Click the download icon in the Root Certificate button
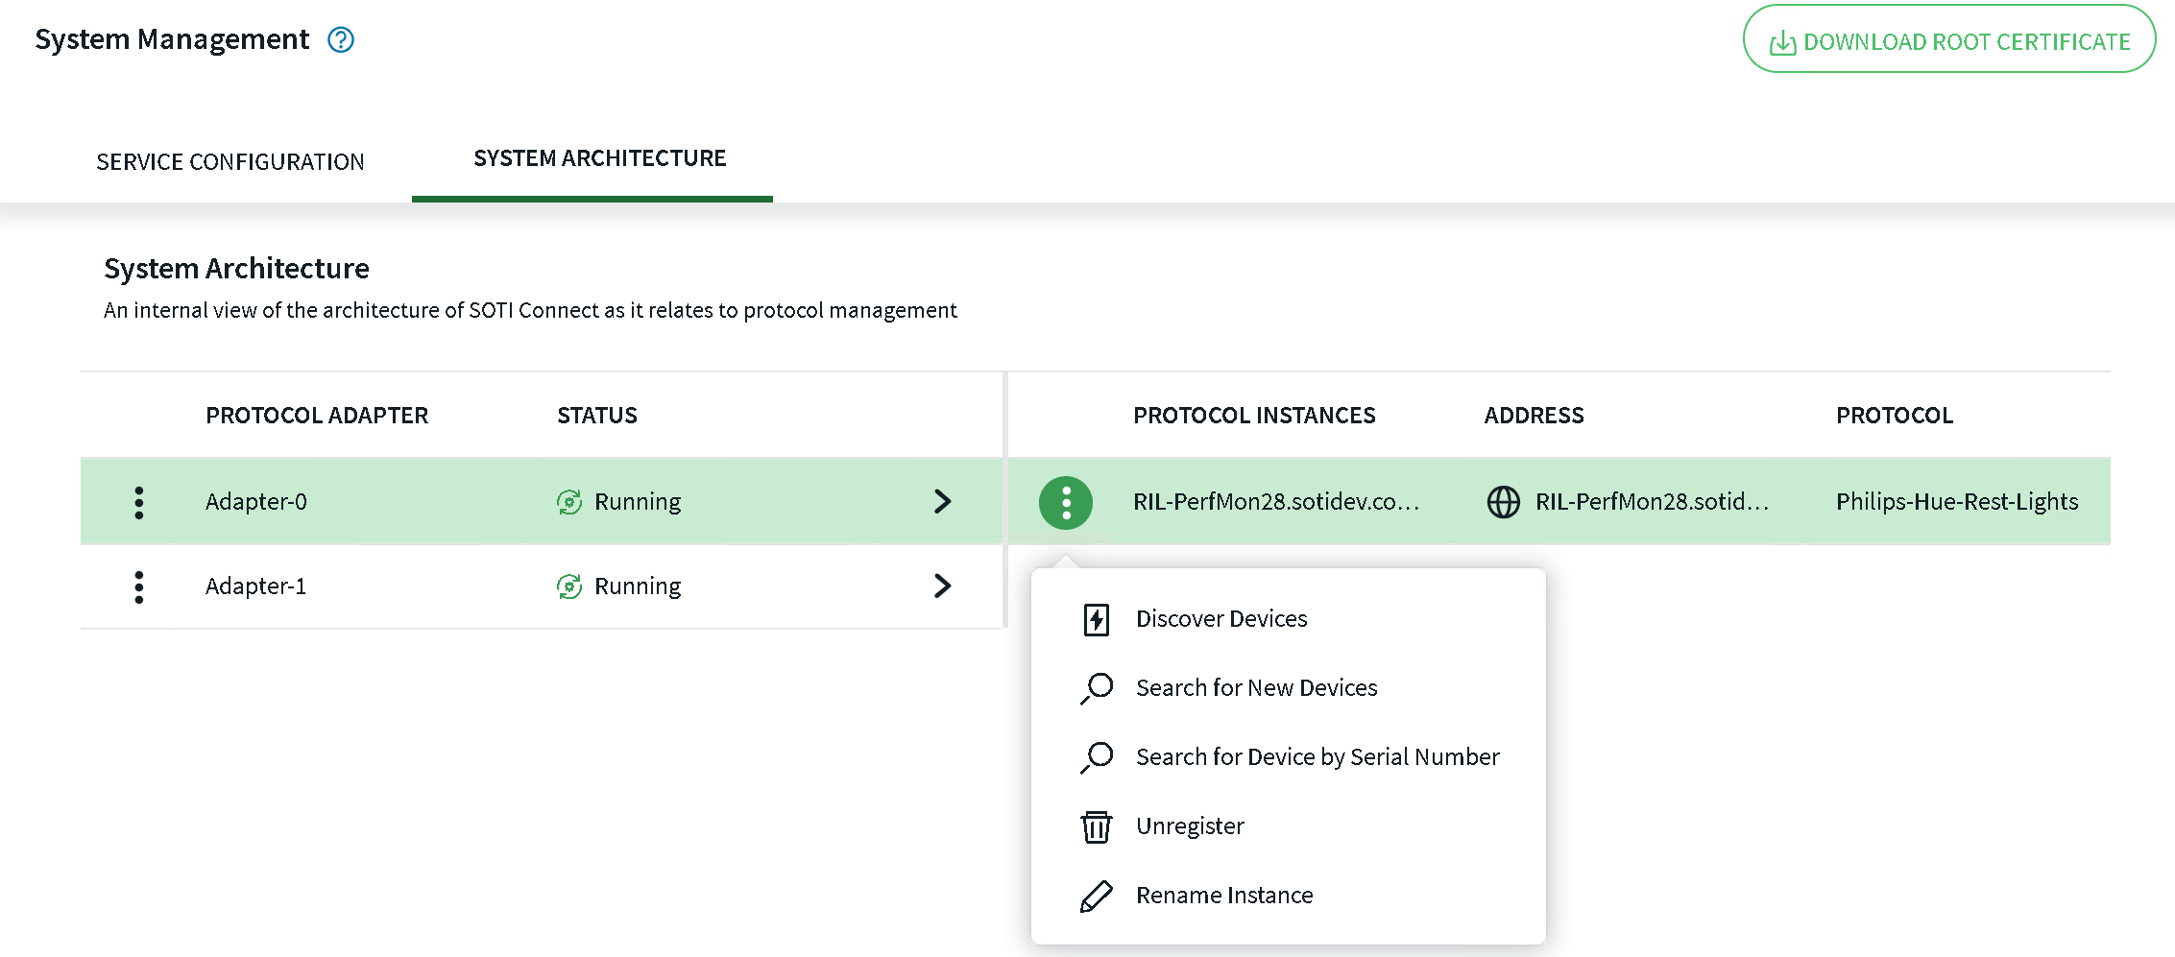 1782,42
